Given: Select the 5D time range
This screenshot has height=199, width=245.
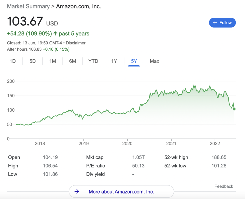Looking at the screenshot, I should (x=32, y=61).
